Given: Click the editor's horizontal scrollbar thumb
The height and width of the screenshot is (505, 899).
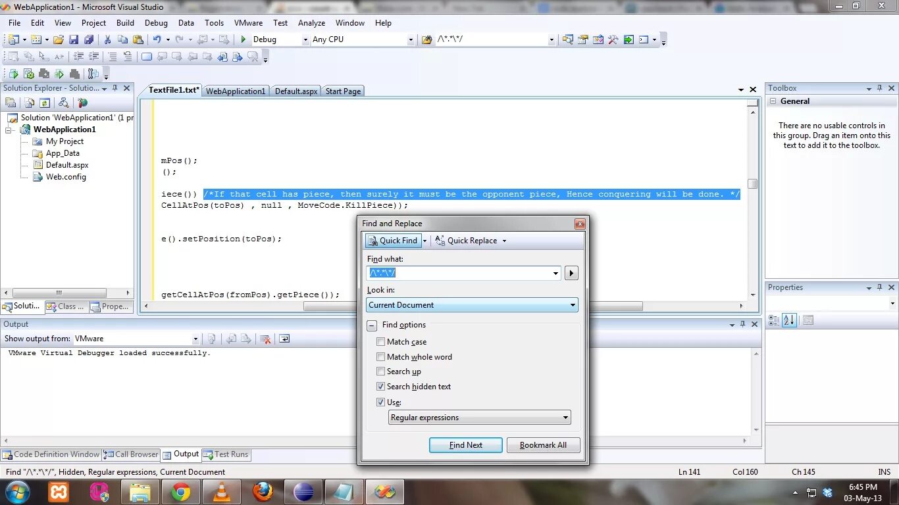Looking at the screenshot, I should [x=473, y=306].
